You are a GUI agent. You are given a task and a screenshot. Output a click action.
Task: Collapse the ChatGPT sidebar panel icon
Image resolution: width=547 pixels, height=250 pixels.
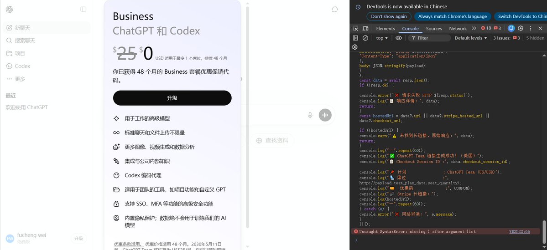(83, 10)
